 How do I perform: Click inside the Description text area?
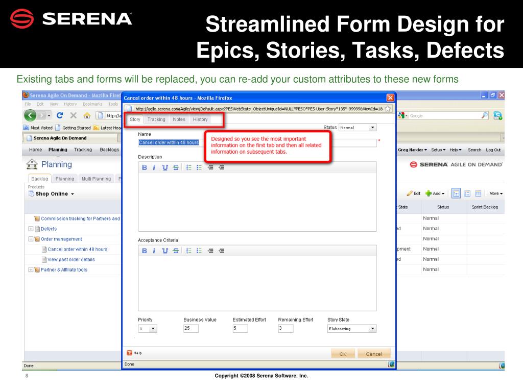pyautogui.click(x=257, y=201)
